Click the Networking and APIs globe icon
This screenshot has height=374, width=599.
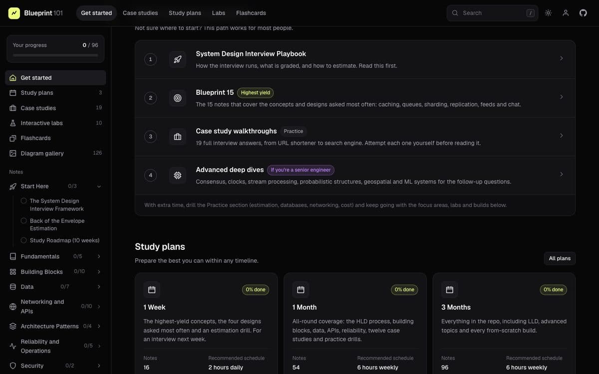pyautogui.click(x=13, y=307)
